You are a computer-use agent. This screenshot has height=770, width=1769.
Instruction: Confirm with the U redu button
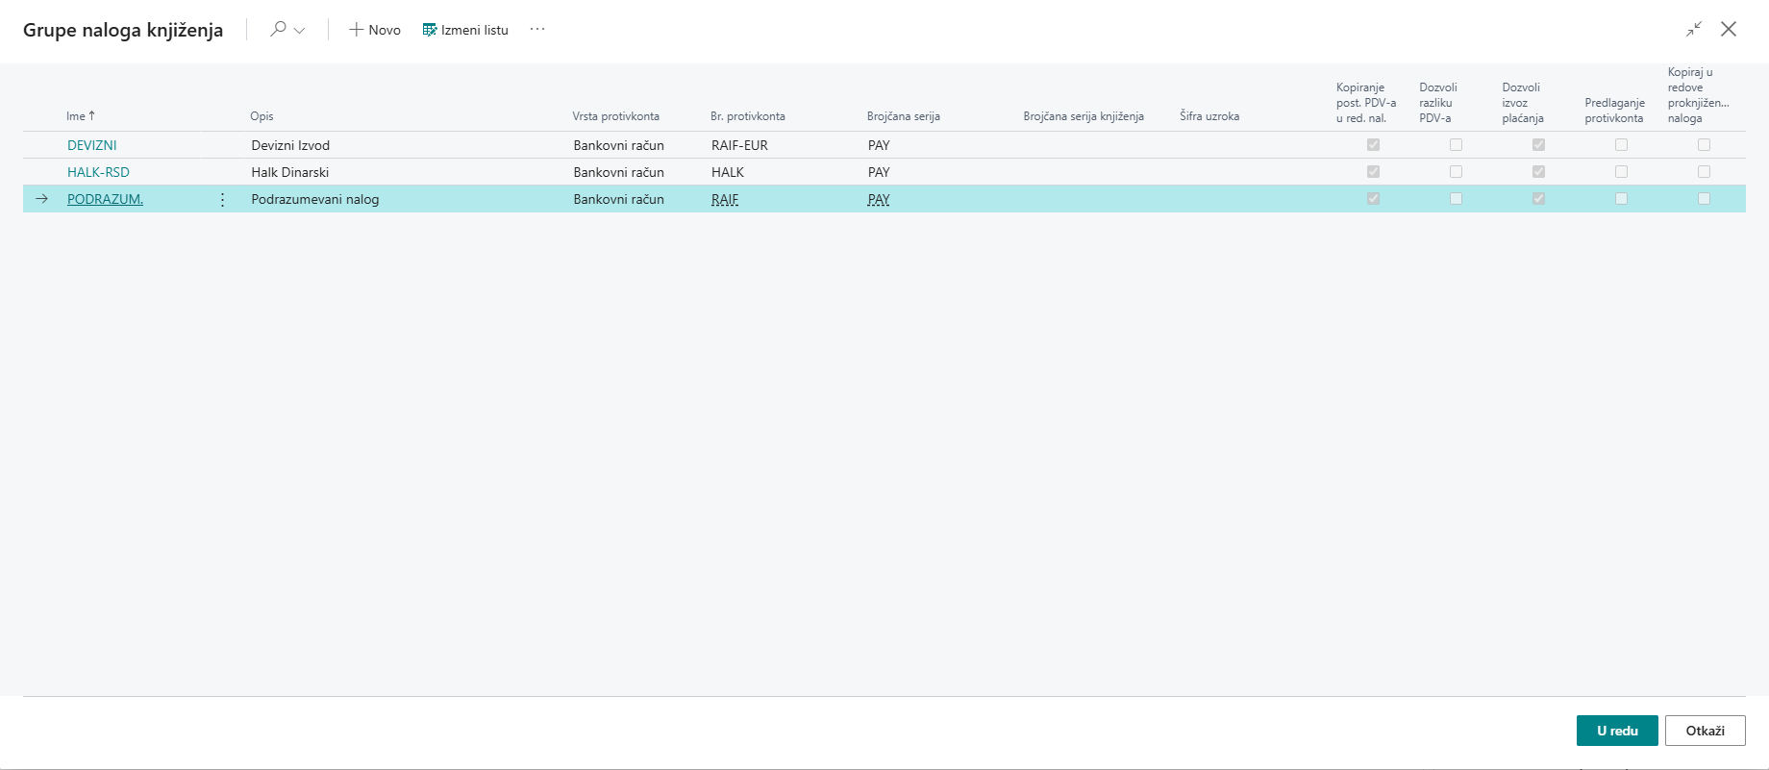coord(1617,731)
